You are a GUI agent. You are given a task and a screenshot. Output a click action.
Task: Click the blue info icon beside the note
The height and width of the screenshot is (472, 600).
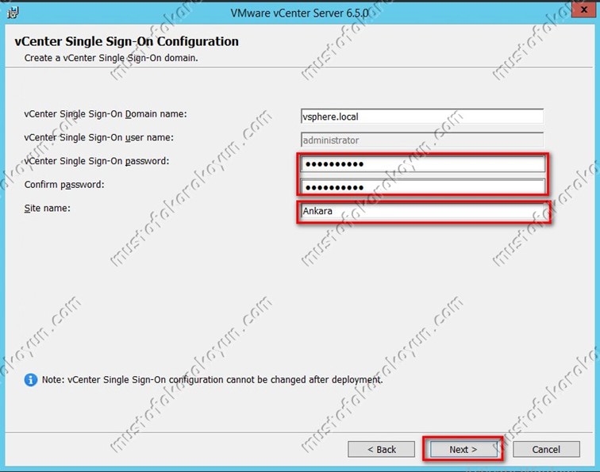coord(31,380)
